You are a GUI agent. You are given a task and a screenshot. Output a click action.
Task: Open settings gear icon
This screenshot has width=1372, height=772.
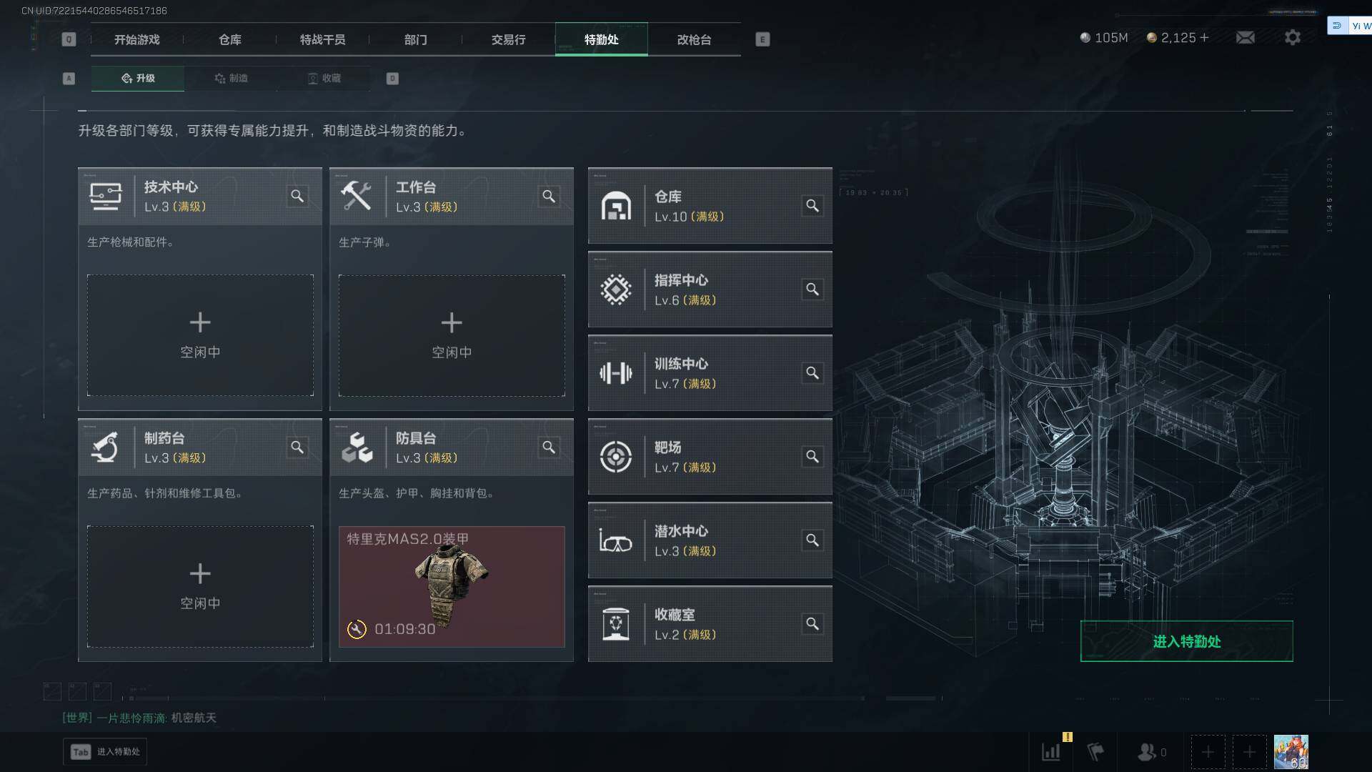(x=1292, y=37)
